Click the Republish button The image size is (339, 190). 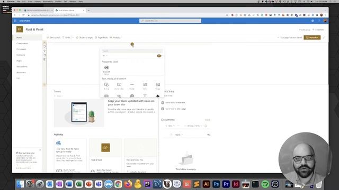312,37
